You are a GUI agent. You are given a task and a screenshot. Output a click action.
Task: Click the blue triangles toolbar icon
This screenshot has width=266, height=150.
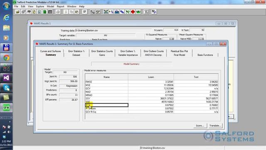[x=111, y=12]
